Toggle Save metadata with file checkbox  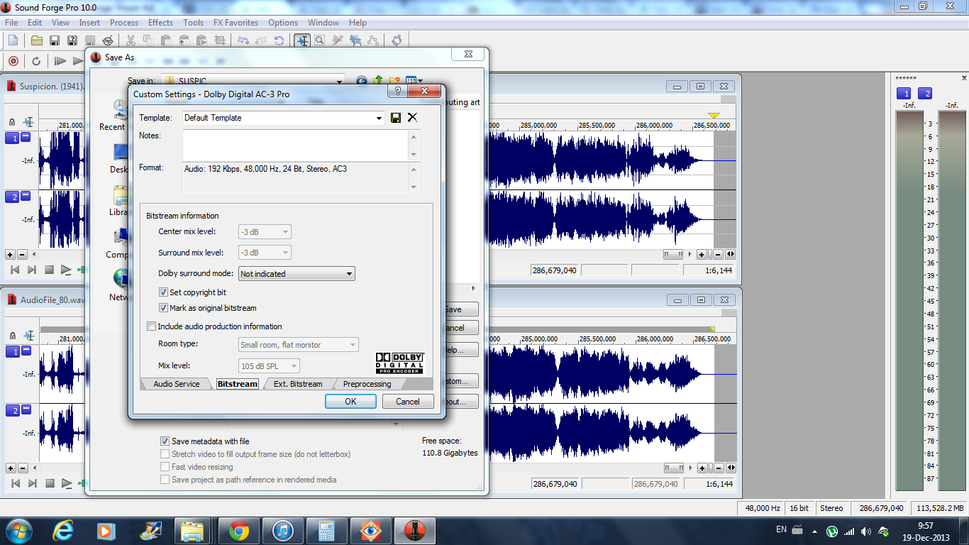165,441
